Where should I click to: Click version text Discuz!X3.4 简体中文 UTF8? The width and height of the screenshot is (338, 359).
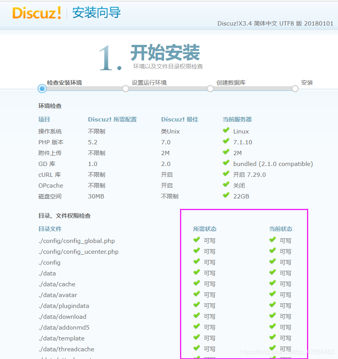coord(275,24)
